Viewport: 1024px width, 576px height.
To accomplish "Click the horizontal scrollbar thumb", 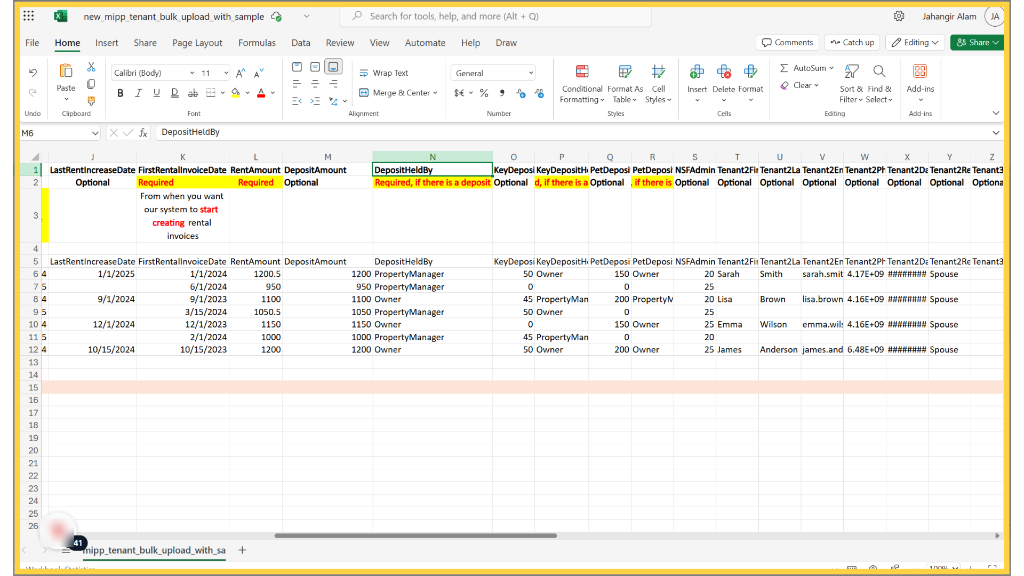I will (x=415, y=535).
